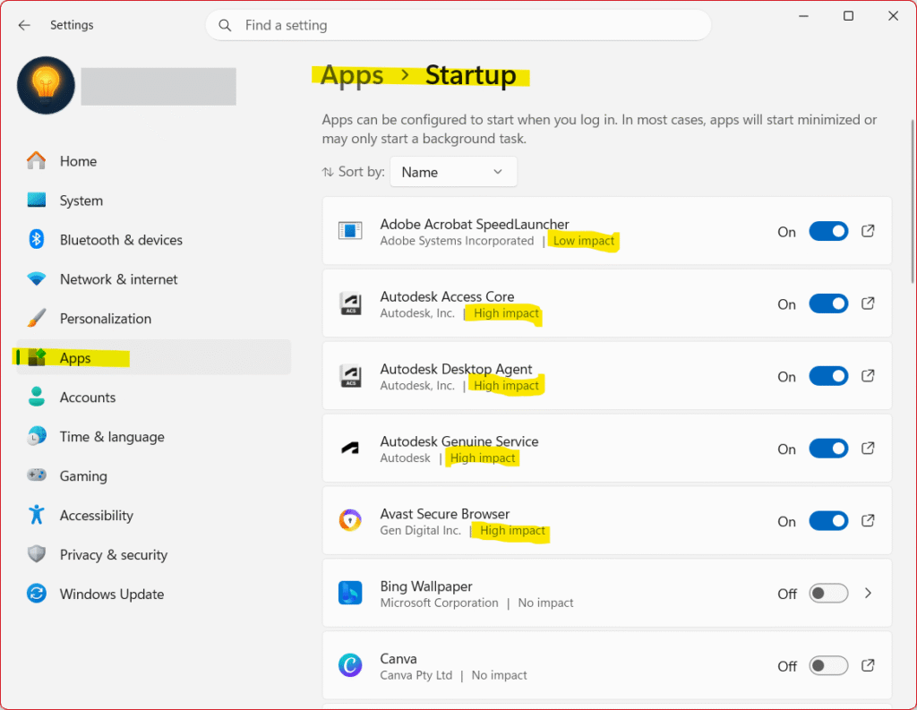This screenshot has height=710, width=917.
Task: Click the Apps breadcrumb link
Action: [352, 75]
